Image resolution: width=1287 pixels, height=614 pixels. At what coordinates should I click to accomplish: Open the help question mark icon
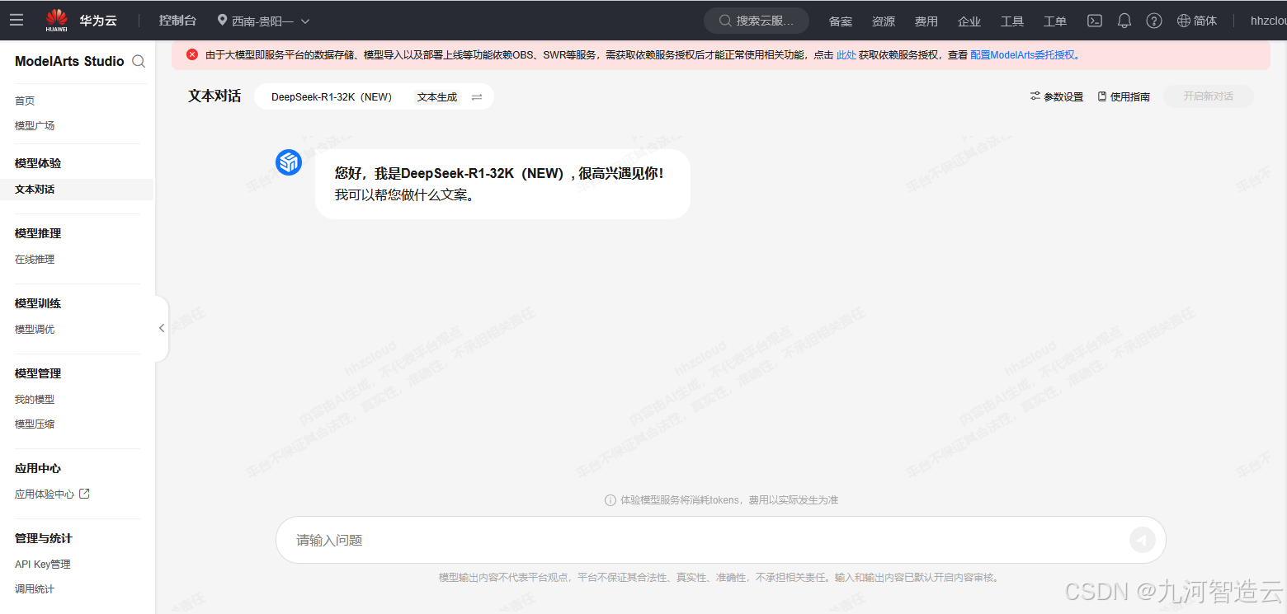[x=1154, y=21]
